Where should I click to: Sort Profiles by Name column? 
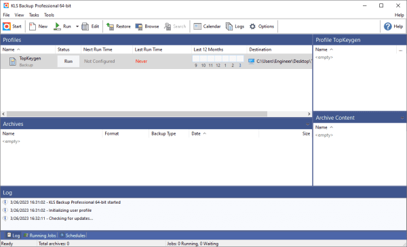28,49
